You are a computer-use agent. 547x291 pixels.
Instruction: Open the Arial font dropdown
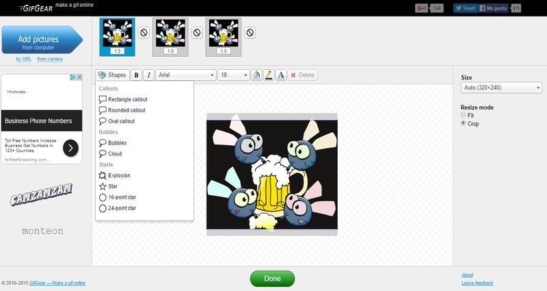click(186, 75)
